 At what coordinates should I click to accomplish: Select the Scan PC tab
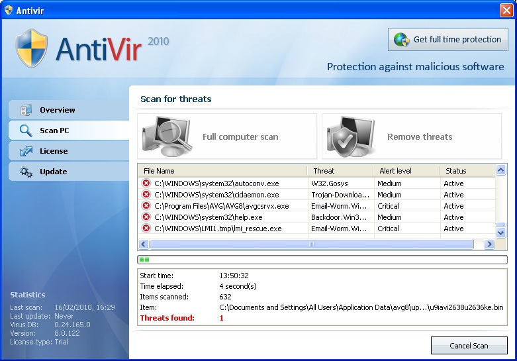(69, 130)
